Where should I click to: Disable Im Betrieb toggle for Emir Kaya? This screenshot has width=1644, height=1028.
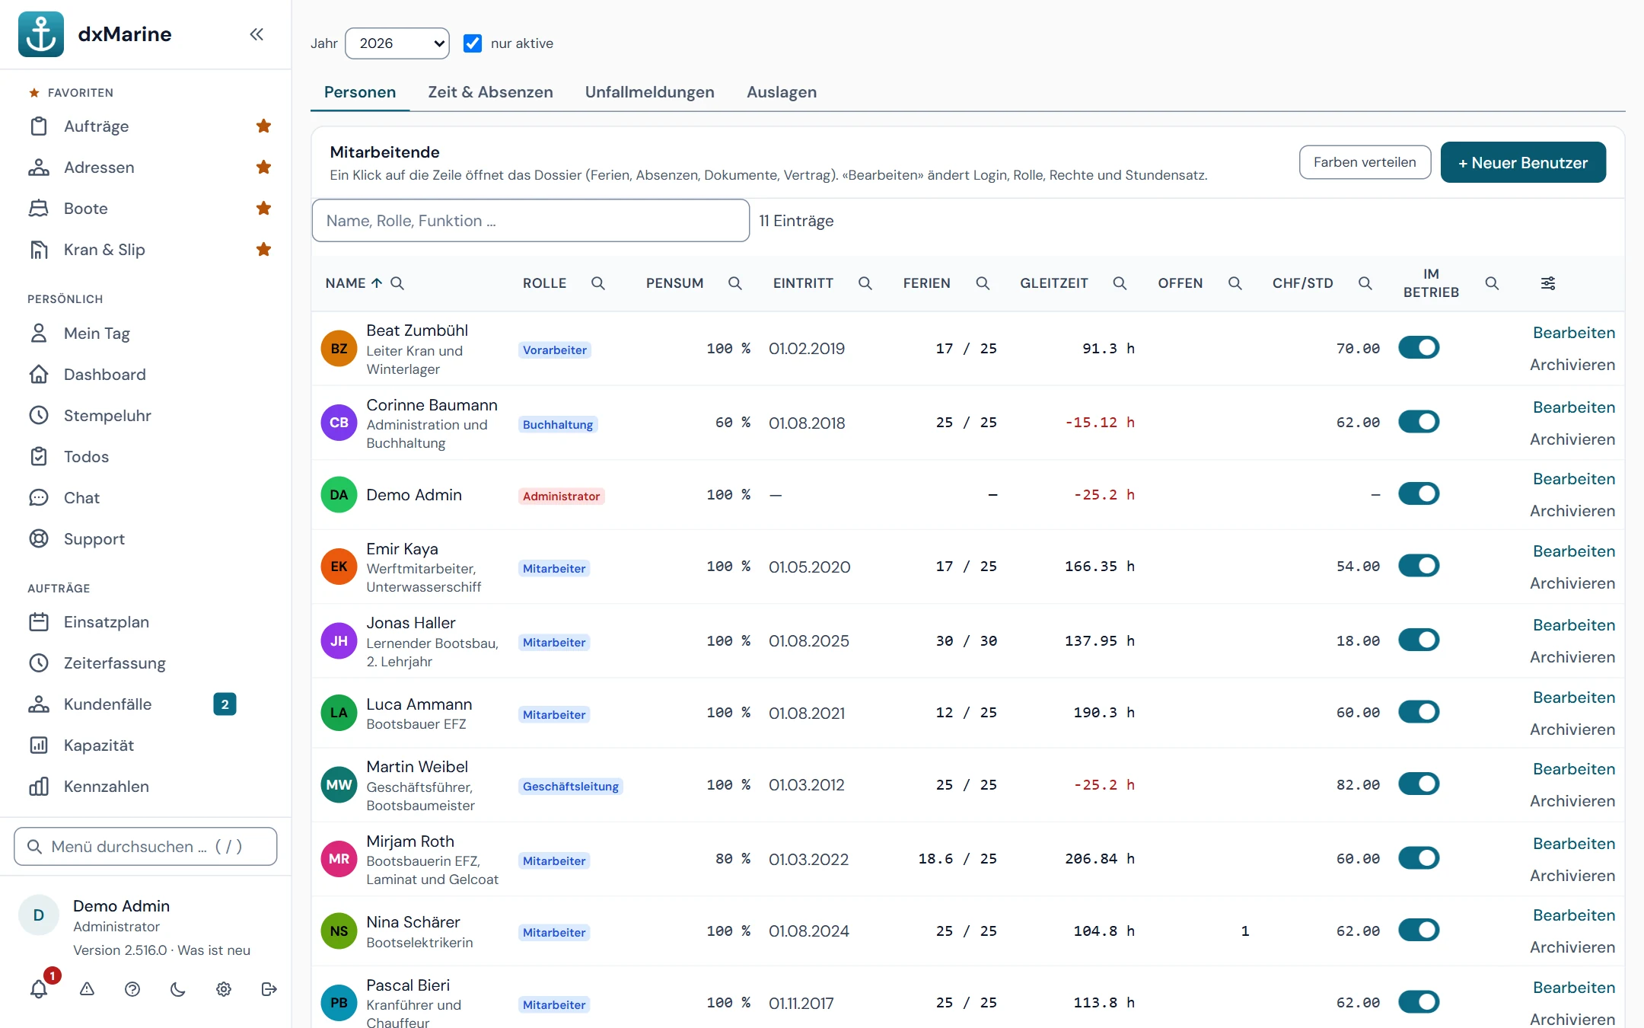[1419, 566]
